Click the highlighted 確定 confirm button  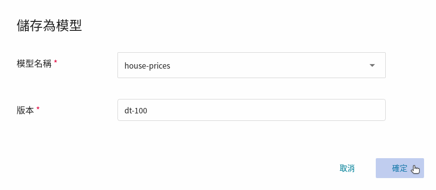tap(400, 168)
